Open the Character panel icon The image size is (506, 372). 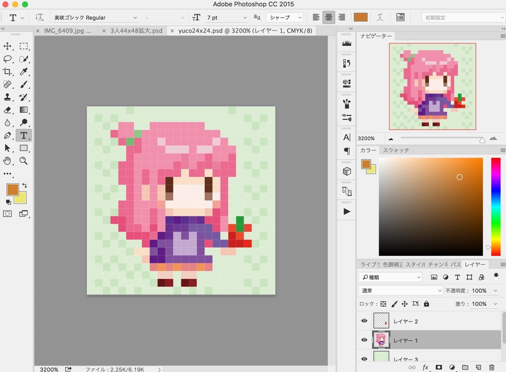point(347,138)
